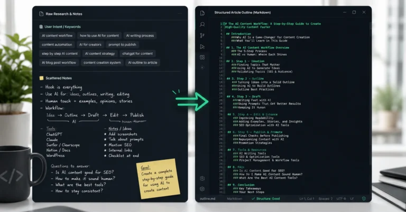Click the 'outline.md' file name in status bar
The image size is (406, 212).
208,199
